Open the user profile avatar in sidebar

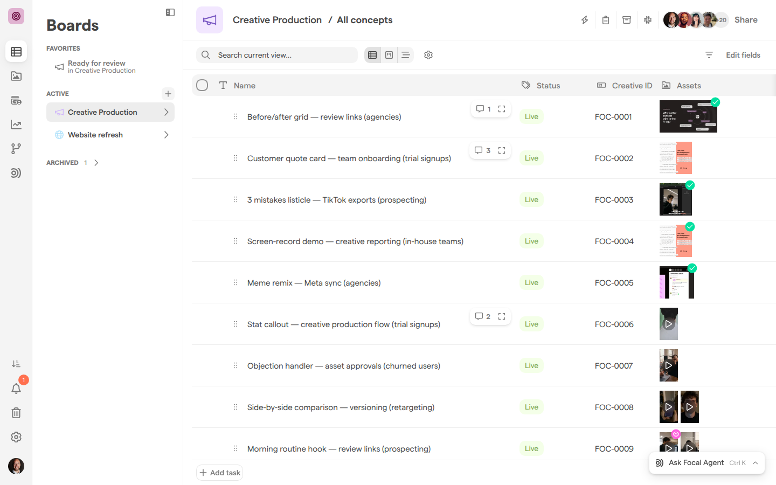(16, 466)
